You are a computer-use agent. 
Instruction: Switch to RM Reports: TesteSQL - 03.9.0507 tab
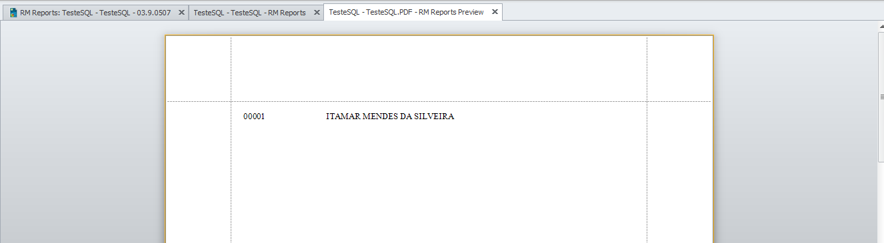(x=94, y=13)
